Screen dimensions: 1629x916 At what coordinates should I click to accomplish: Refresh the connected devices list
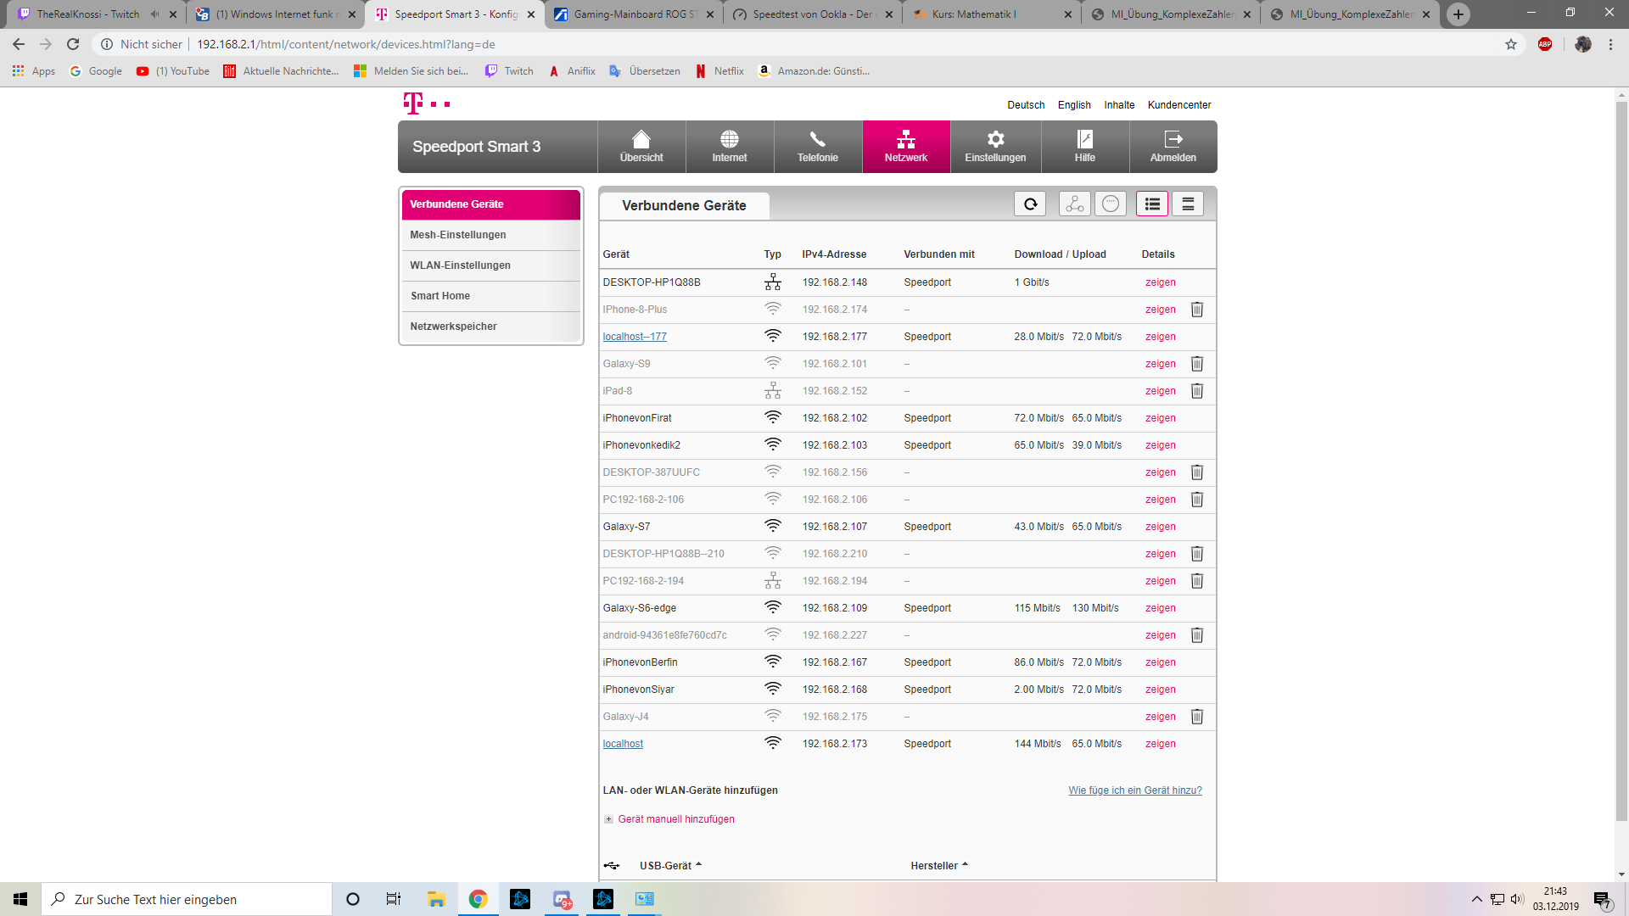pyautogui.click(x=1030, y=204)
